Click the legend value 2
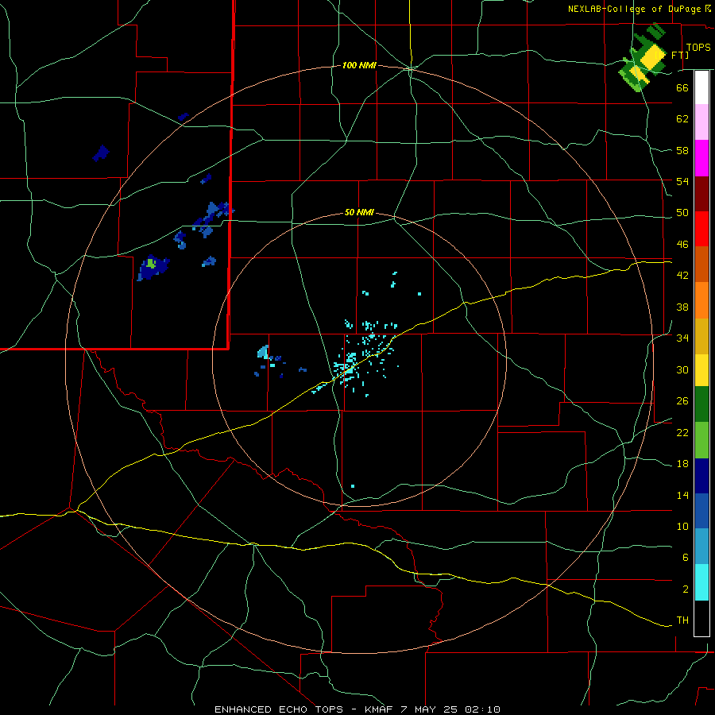The image size is (715, 715). pyautogui.click(x=686, y=589)
